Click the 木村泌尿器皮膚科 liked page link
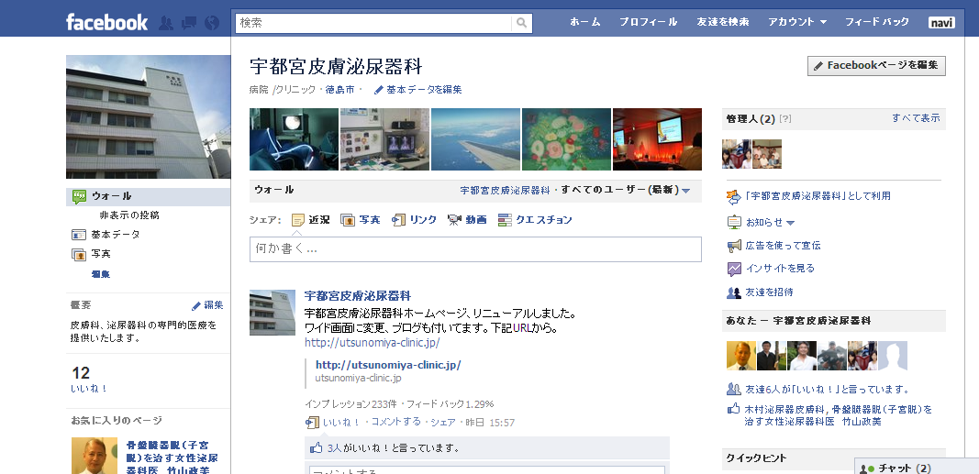Screen dimensions: 979x474 785,410
